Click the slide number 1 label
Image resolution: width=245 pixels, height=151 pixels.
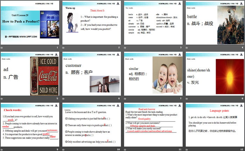(x=57, y=47)
